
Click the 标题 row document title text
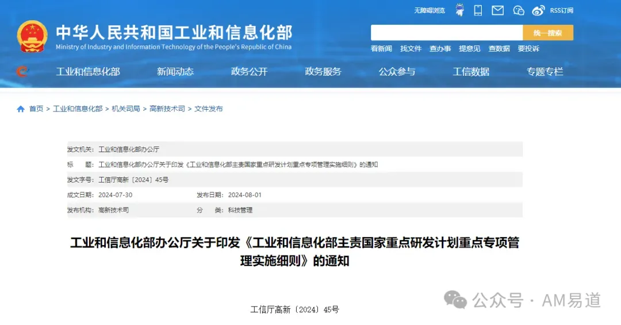(238, 164)
